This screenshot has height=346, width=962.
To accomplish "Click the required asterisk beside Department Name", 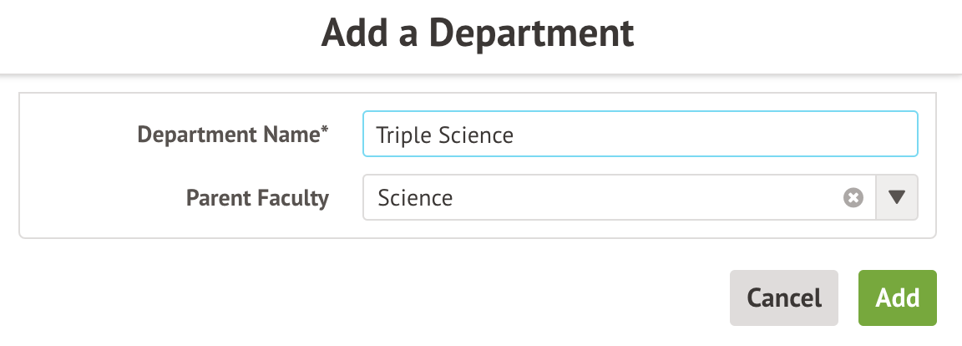I will click(x=325, y=130).
